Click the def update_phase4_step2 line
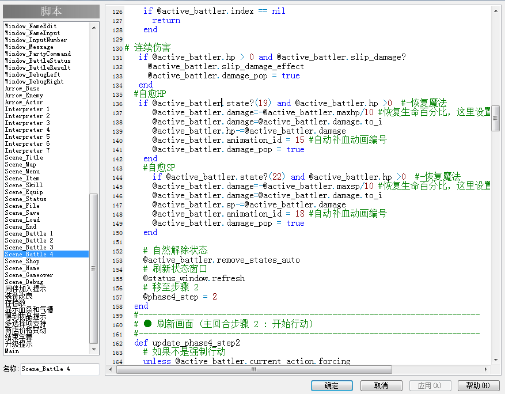The height and width of the screenshot is (394, 505). tap(187, 343)
